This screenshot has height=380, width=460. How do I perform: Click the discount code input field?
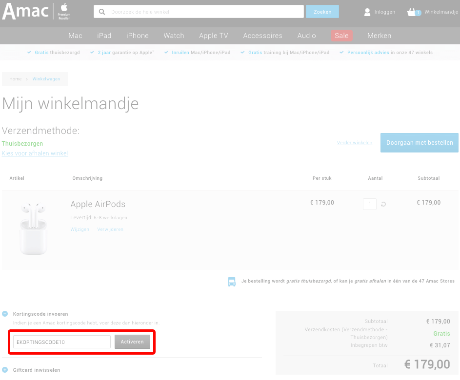pos(62,342)
